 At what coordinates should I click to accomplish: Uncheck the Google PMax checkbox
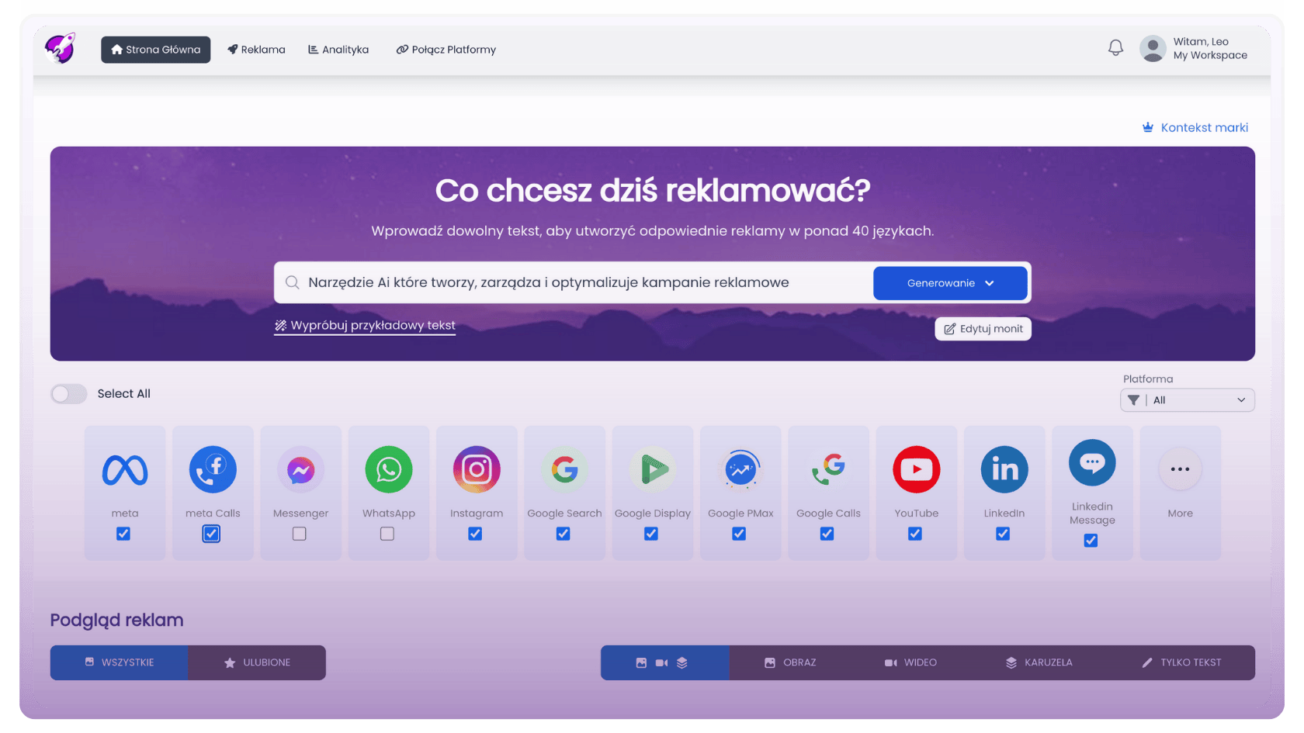pos(739,534)
